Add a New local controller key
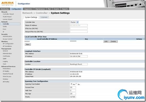Screen dimensions: 146x102 coord(28,44)
